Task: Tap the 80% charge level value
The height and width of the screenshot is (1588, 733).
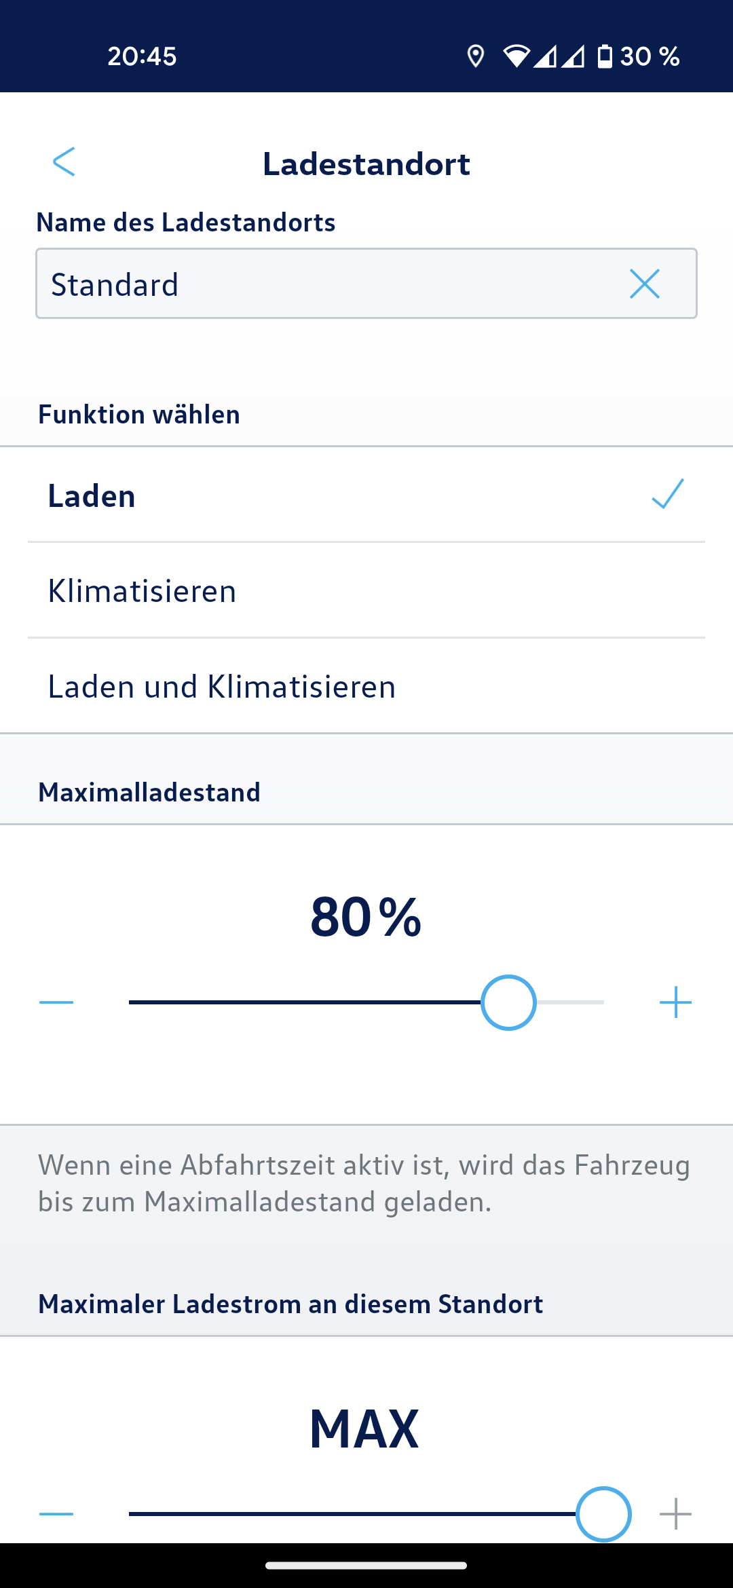Action: pyautogui.click(x=366, y=917)
